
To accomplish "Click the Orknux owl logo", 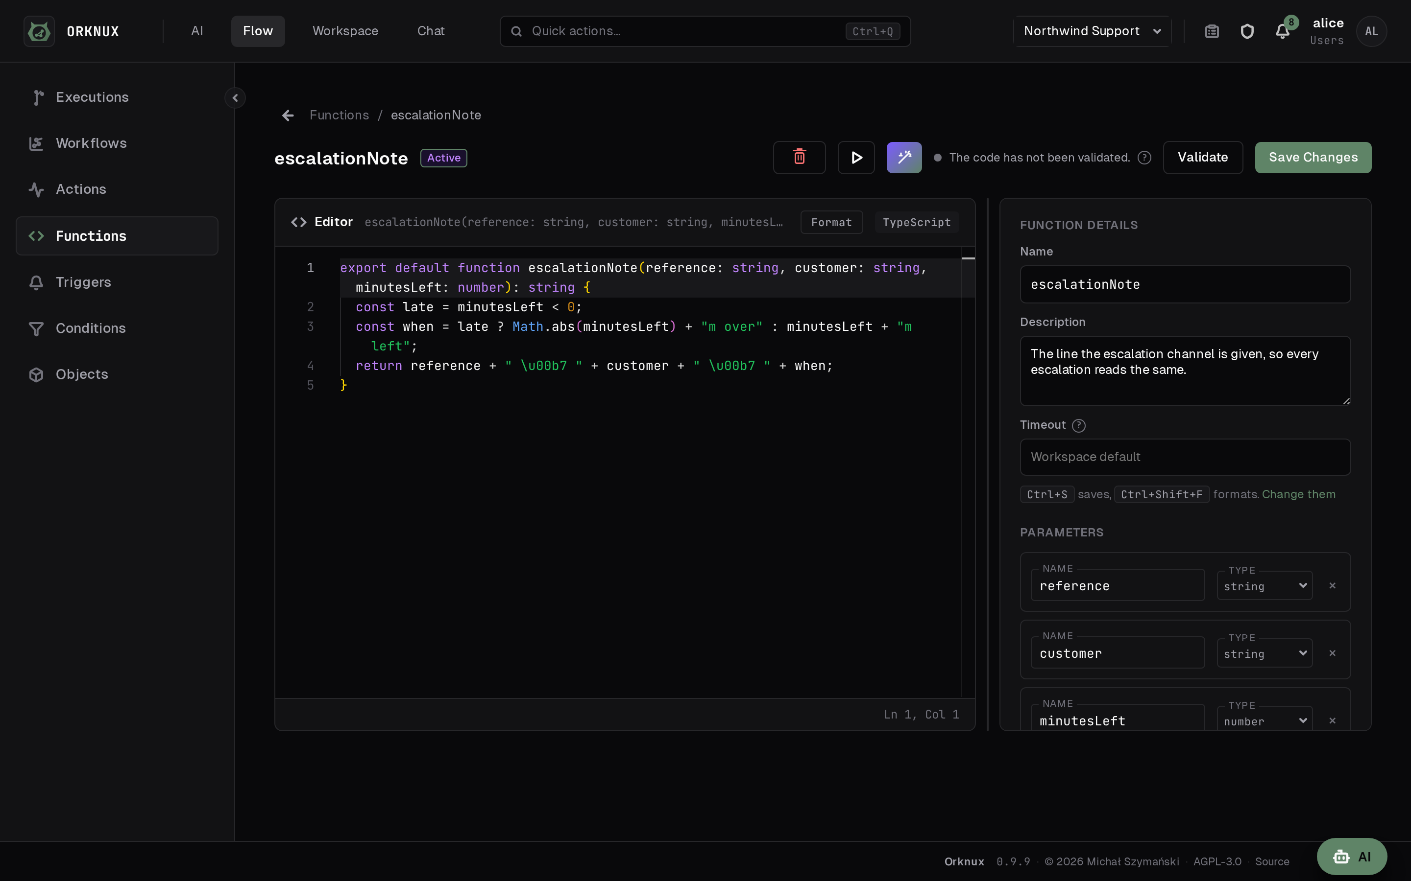I will [39, 31].
